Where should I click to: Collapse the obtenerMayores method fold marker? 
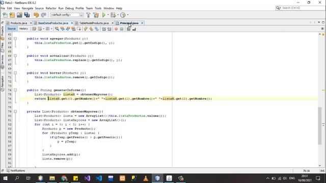pyautogui.click(x=15, y=112)
